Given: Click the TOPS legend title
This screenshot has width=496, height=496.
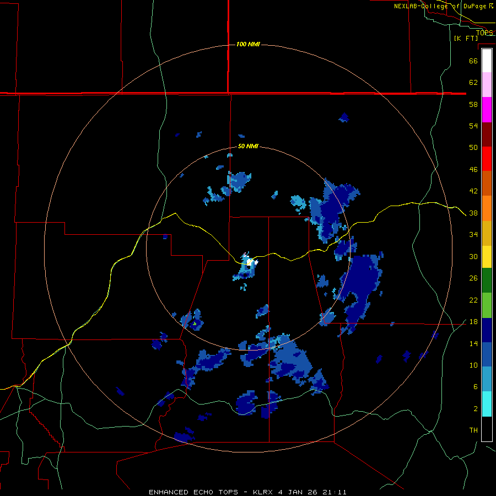Looking at the screenshot, I should point(484,33).
